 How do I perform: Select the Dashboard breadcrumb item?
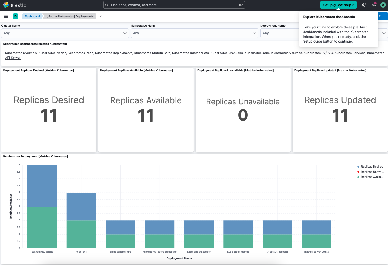pos(32,16)
